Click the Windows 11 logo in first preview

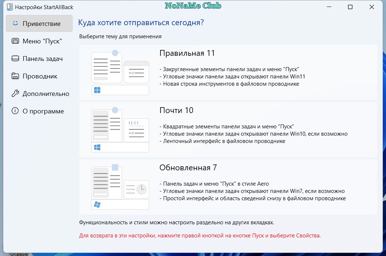[x=97, y=90]
